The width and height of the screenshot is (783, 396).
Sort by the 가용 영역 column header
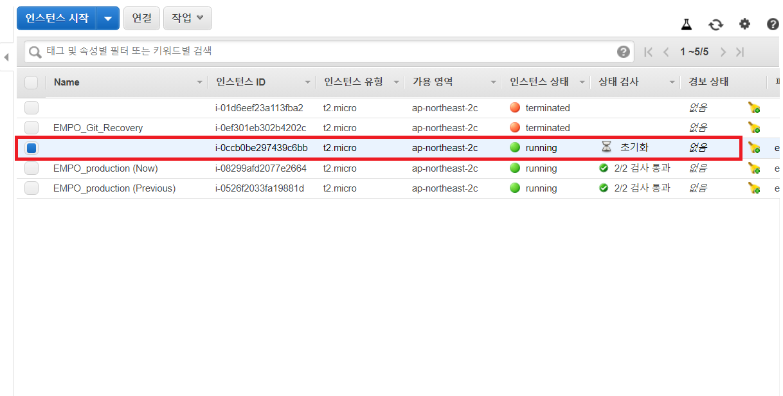(433, 82)
